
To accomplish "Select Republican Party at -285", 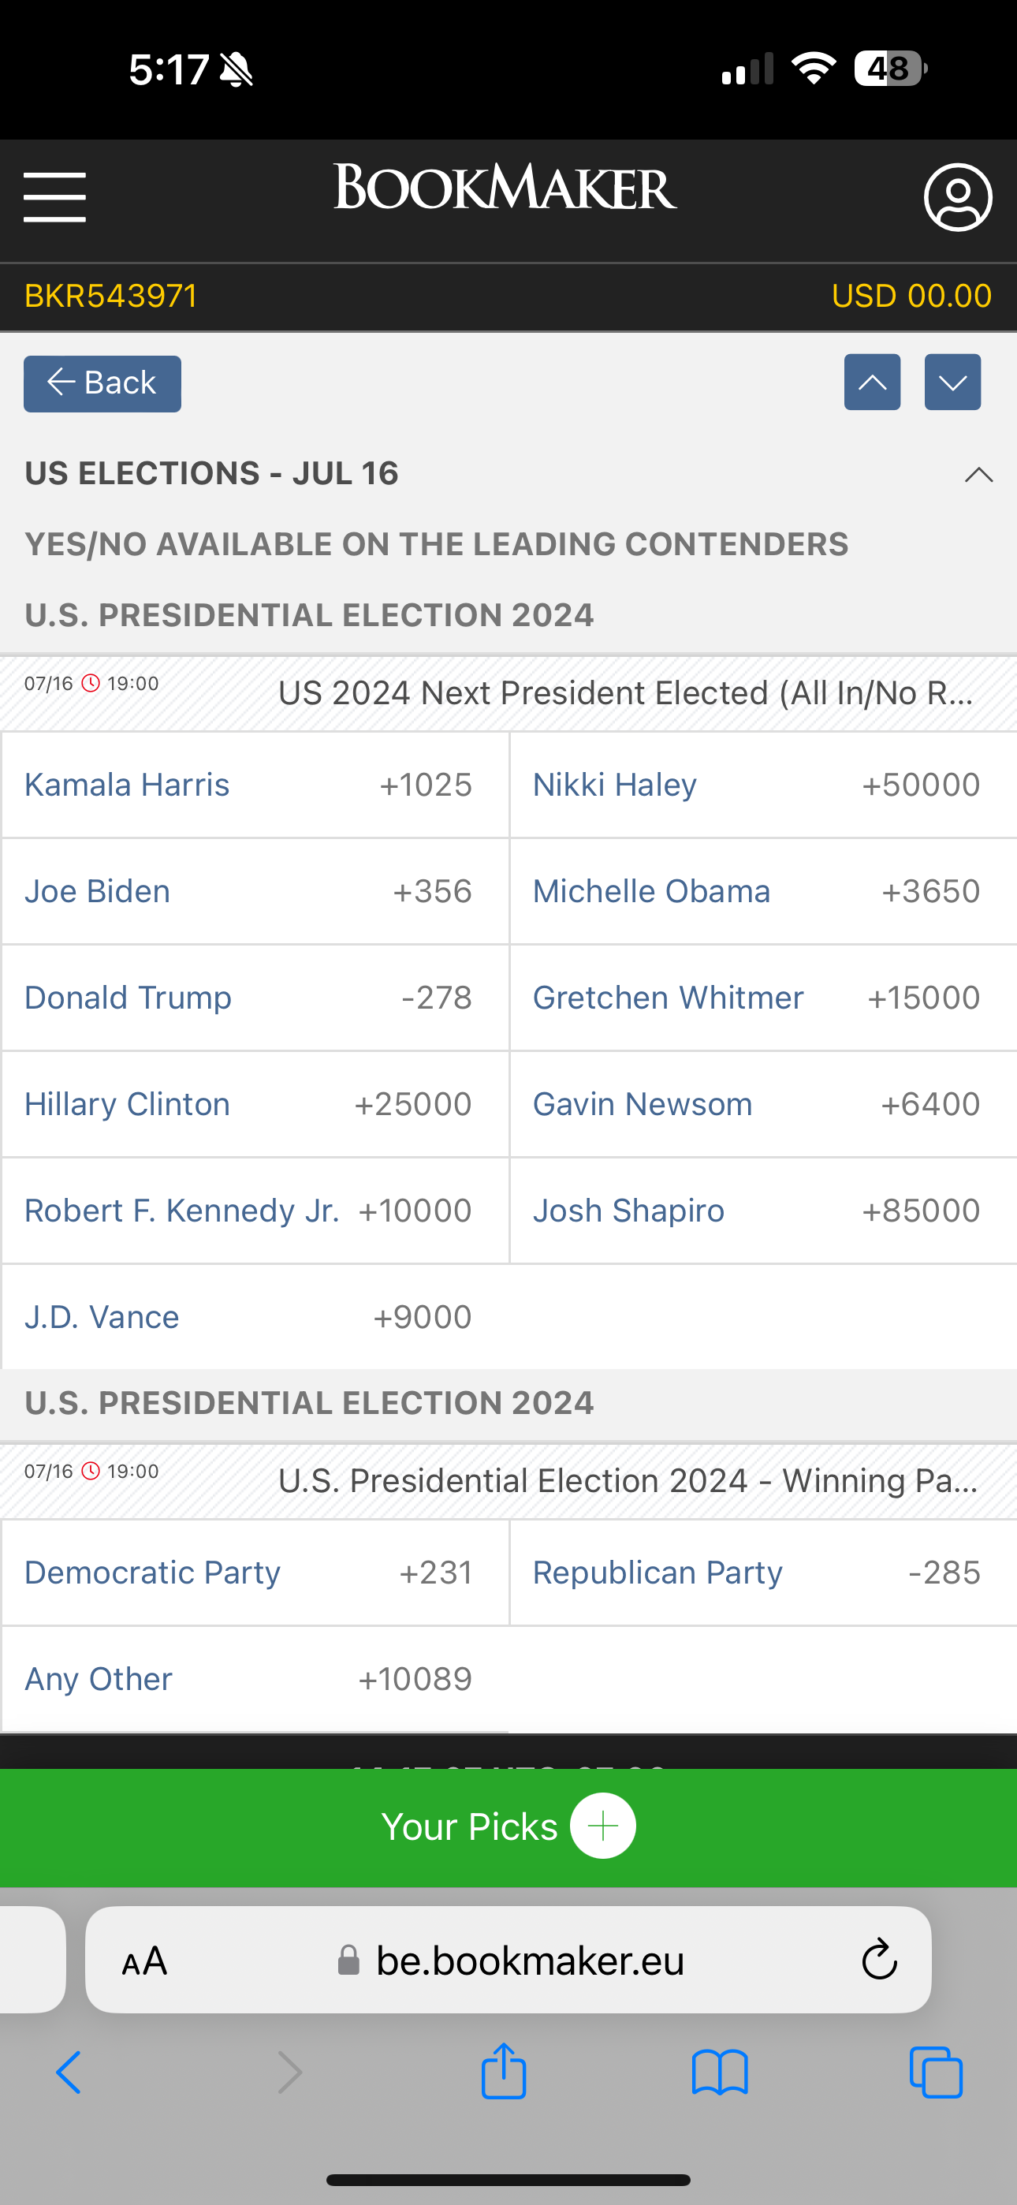I will pos(762,1573).
